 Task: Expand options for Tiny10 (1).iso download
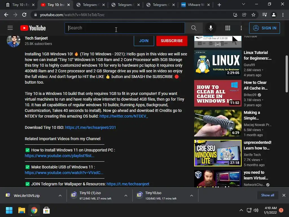coord(126,196)
